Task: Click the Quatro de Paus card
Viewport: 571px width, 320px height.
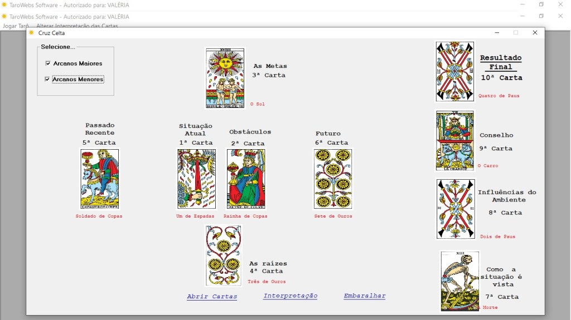Action: click(454, 71)
